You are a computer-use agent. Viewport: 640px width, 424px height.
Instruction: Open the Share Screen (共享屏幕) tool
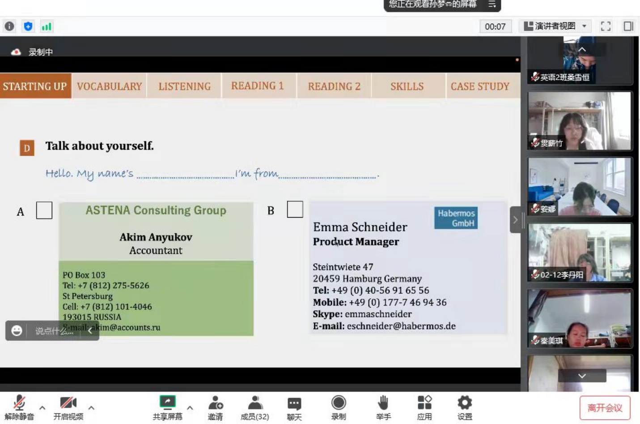168,407
